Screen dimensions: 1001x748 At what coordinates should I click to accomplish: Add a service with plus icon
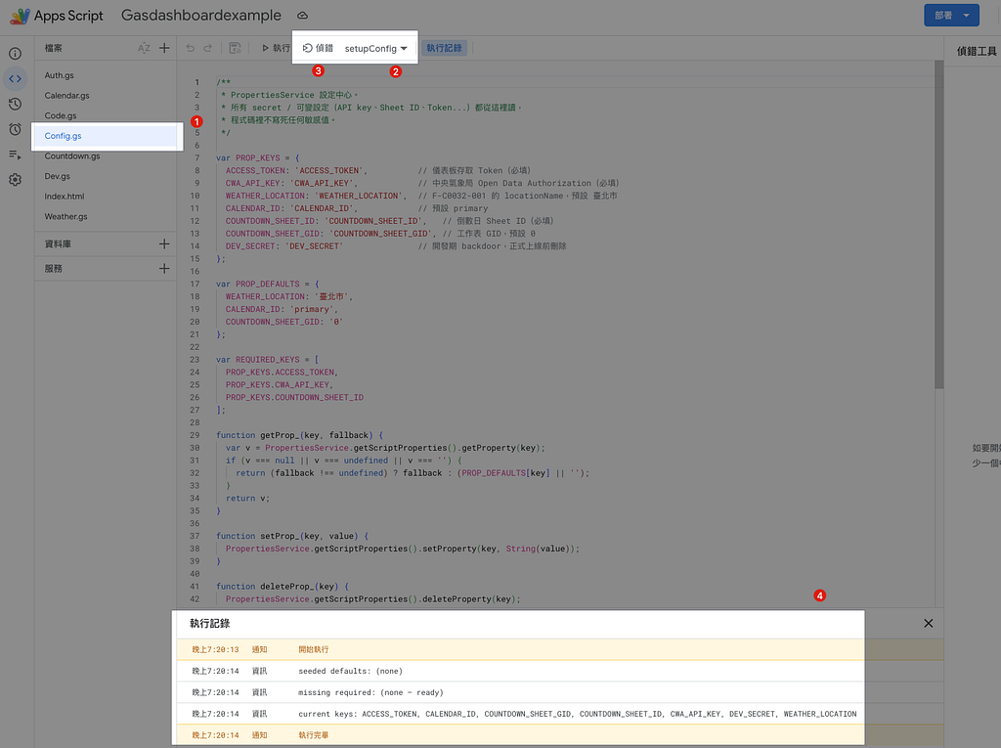point(164,269)
